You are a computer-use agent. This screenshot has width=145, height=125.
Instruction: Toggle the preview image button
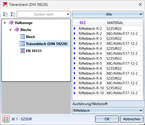6,119
